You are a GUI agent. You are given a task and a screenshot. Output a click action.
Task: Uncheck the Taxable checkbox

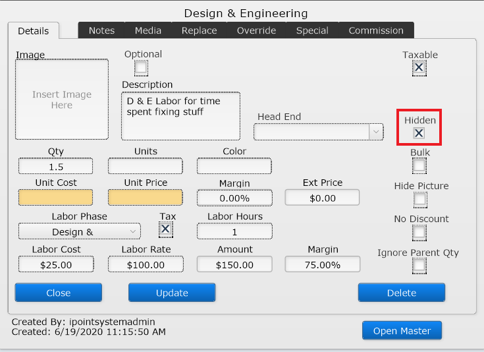pos(419,68)
